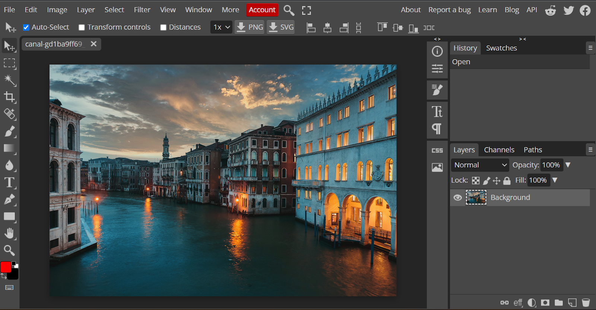Click the Account button

click(x=262, y=10)
